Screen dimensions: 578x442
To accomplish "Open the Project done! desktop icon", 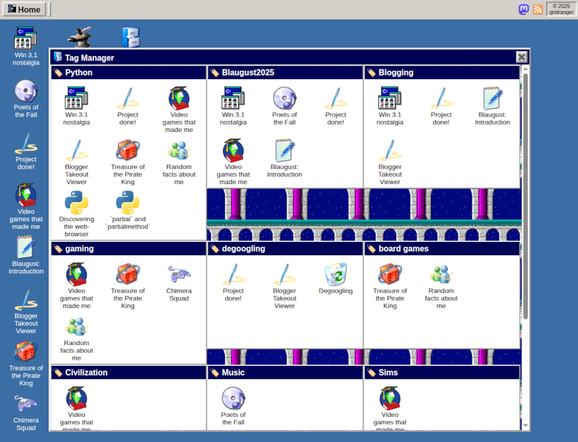I will click(26, 151).
